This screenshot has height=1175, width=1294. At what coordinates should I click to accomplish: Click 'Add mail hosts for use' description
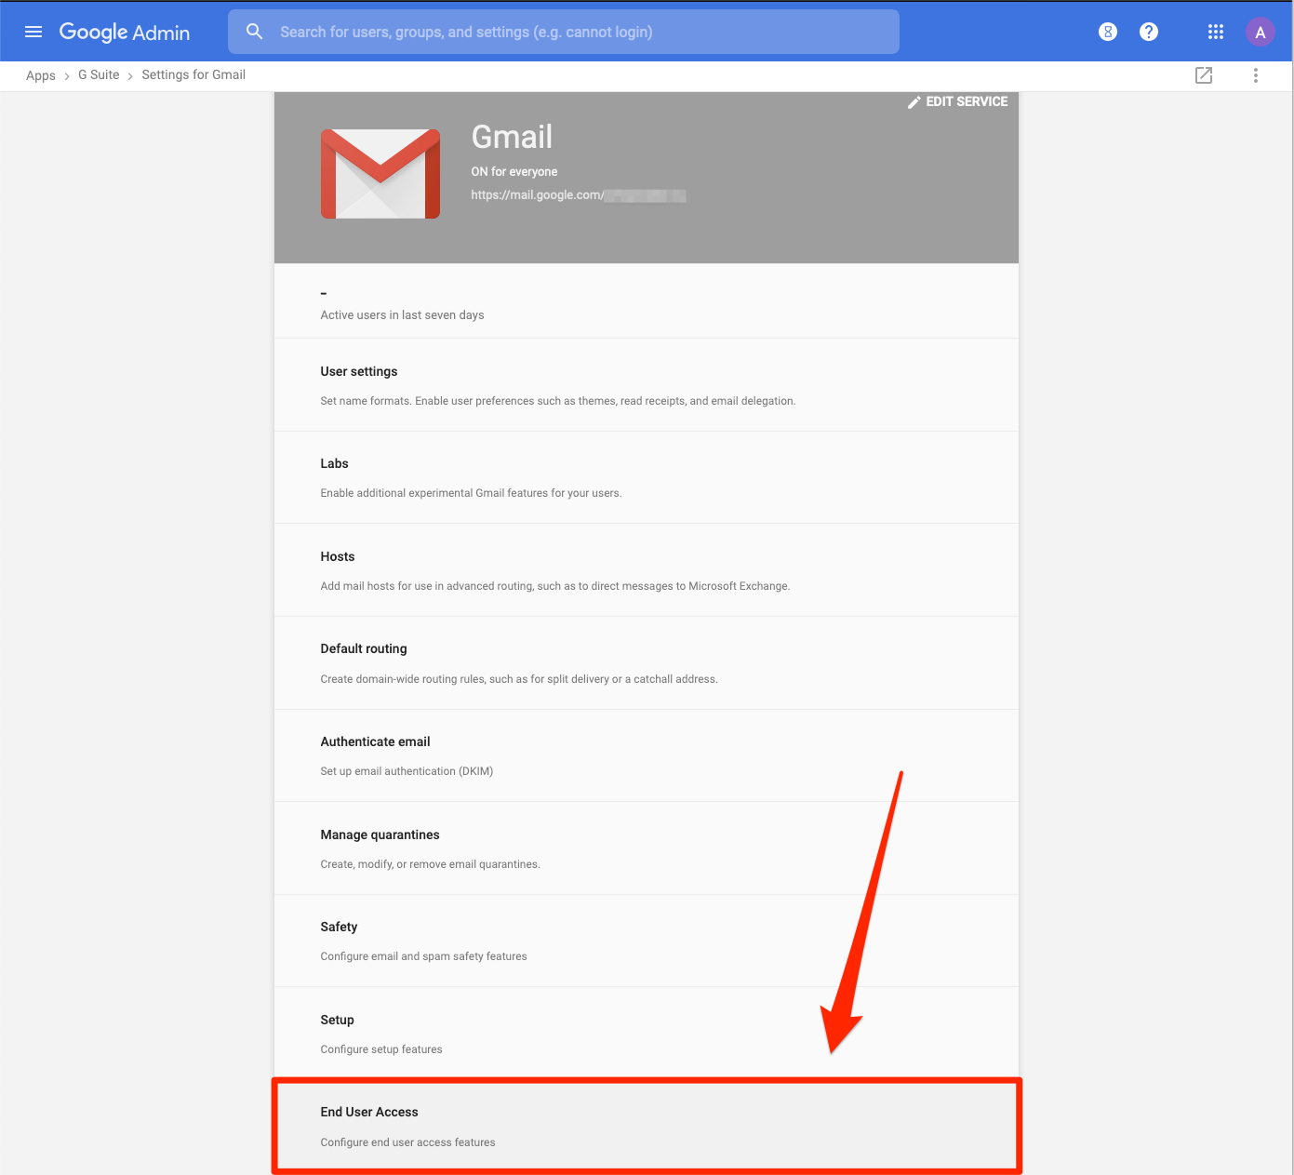click(x=555, y=586)
